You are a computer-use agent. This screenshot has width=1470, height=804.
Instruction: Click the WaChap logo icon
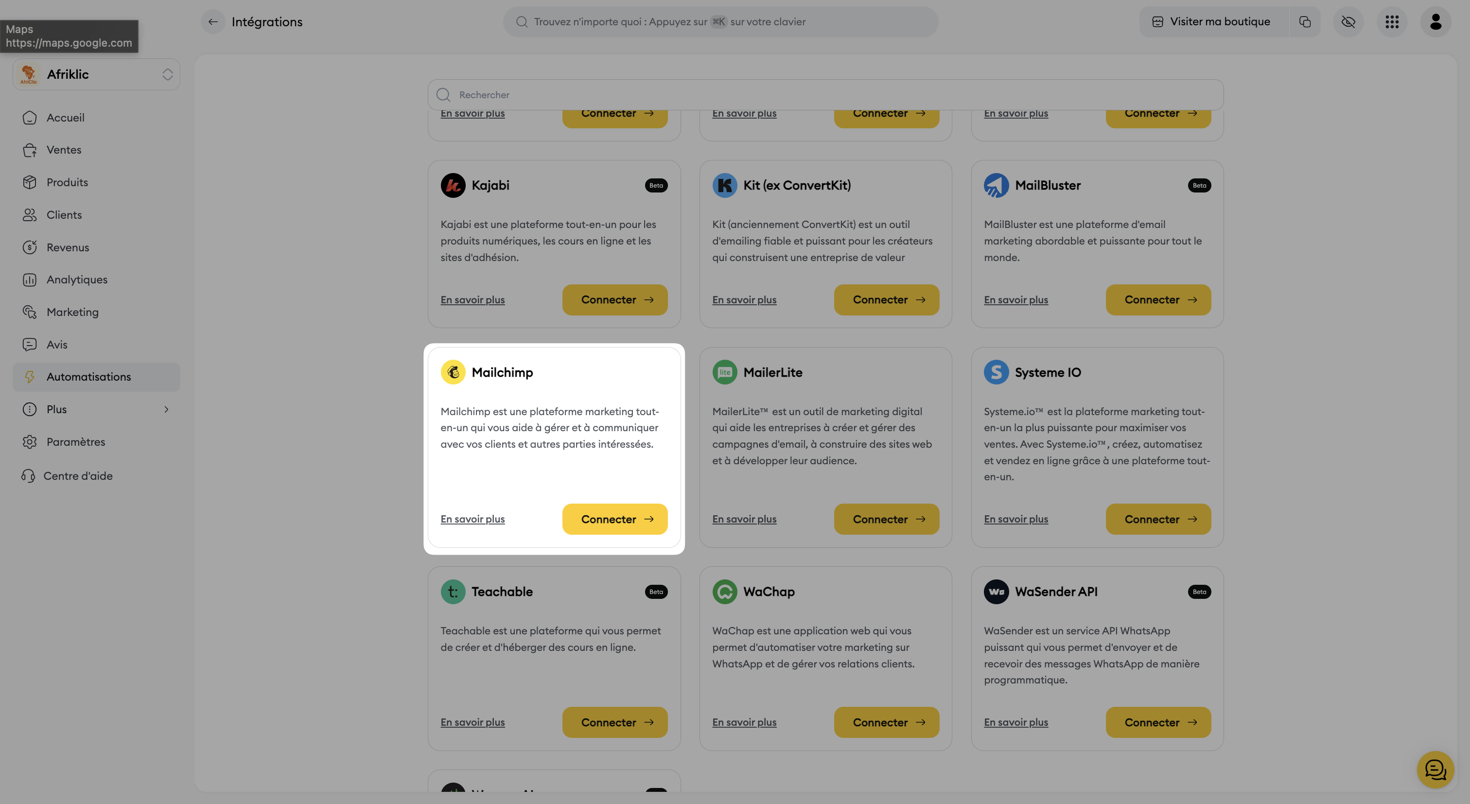point(724,591)
